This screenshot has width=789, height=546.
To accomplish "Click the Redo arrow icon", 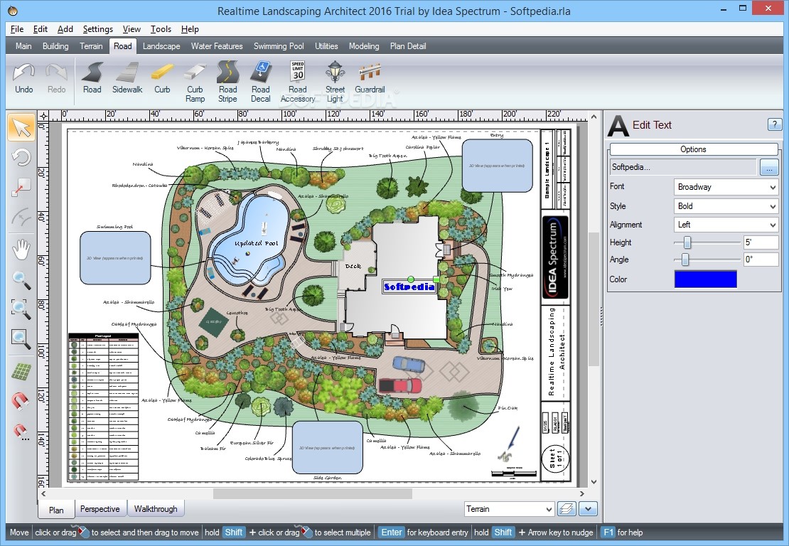I will click(56, 73).
